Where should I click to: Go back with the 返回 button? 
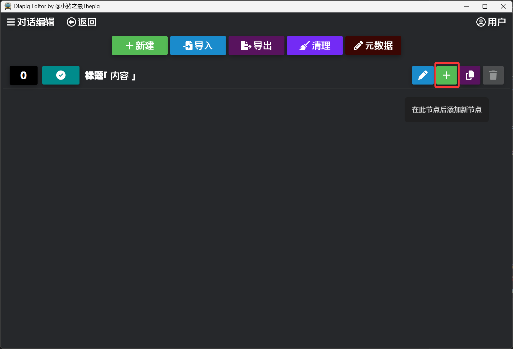(81, 22)
